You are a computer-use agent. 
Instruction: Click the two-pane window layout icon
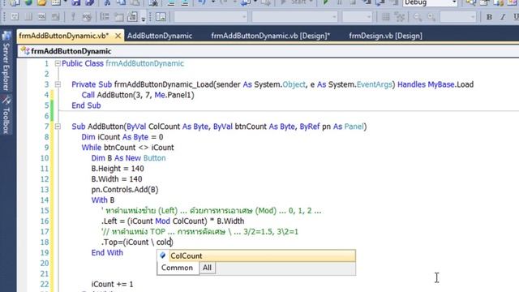(161, 17)
